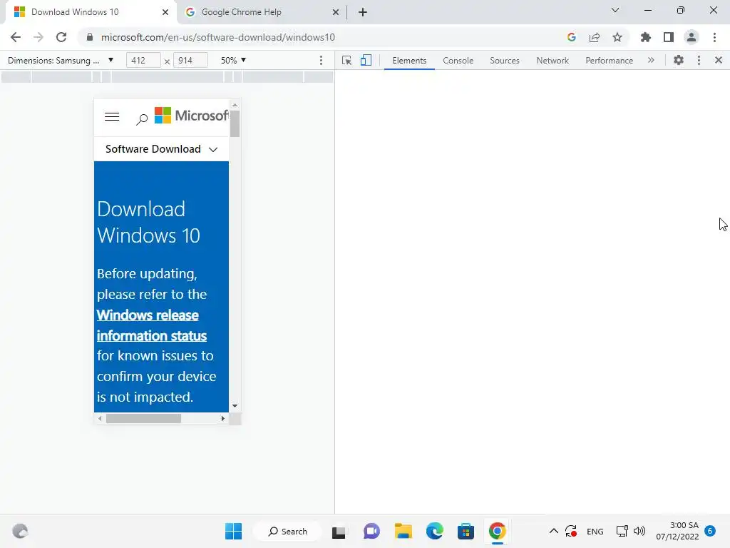
Task: Toggle the device toolbar in DevTools
Action: [x=366, y=60]
